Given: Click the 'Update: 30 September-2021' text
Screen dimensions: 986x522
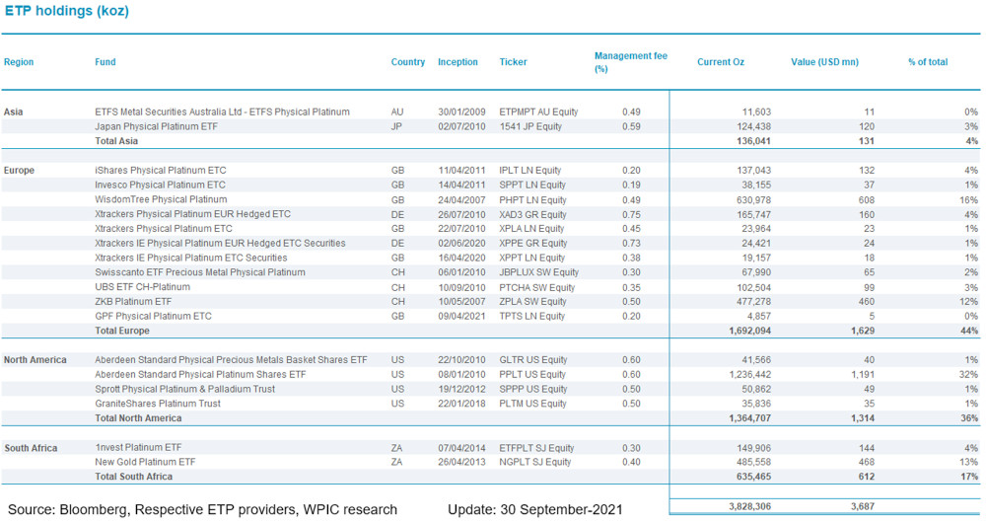Looking at the screenshot, I should (x=535, y=509).
